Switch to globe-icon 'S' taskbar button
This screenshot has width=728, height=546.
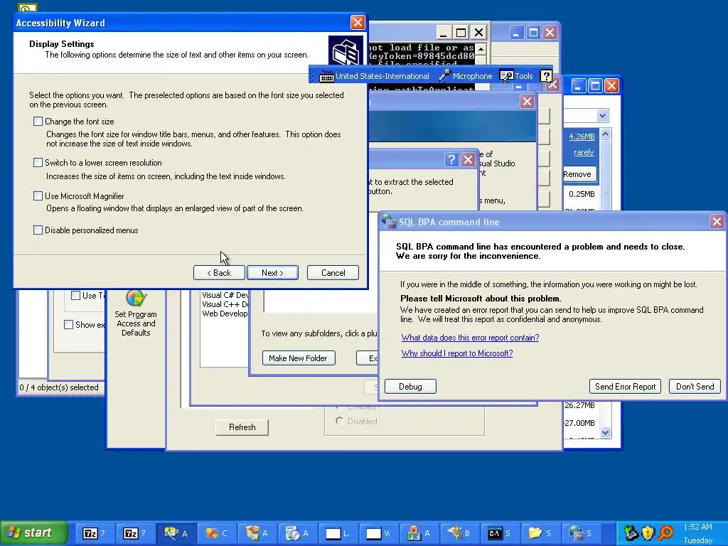(580, 533)
